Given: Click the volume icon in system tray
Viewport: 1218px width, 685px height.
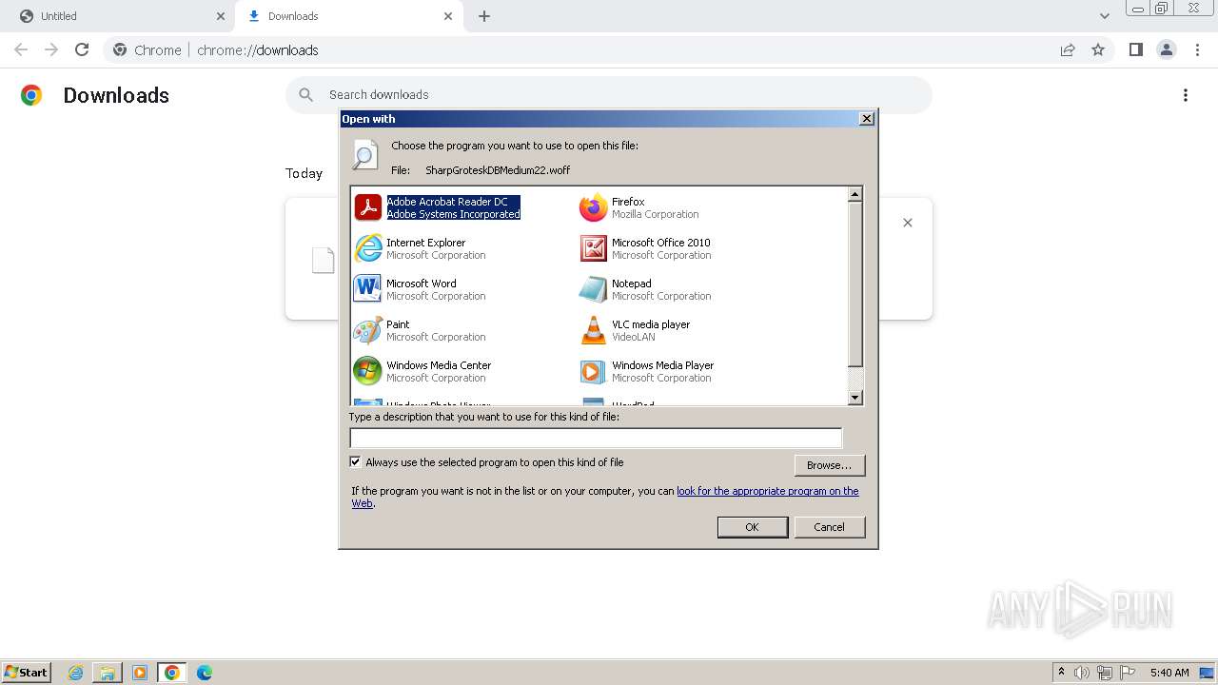Looking at the screenshot, I should click(x=1082, y=673).
